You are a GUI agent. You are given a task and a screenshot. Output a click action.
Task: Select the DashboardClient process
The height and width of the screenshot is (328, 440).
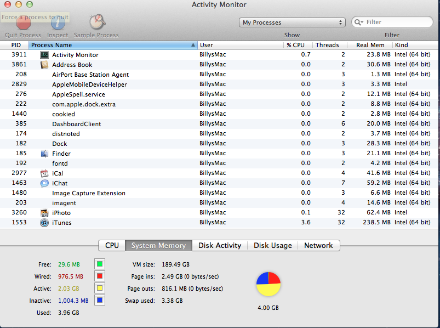pyautogui.click(x=219, y=124)
